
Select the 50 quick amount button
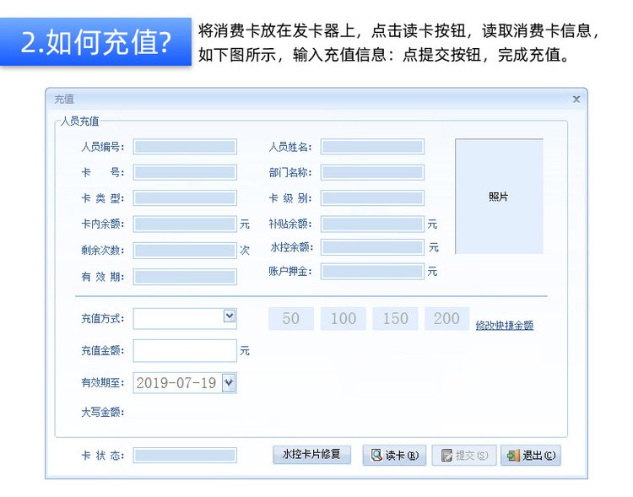click(291, 318)
